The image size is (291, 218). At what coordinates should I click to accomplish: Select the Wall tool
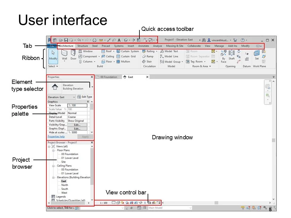(64, 55)
